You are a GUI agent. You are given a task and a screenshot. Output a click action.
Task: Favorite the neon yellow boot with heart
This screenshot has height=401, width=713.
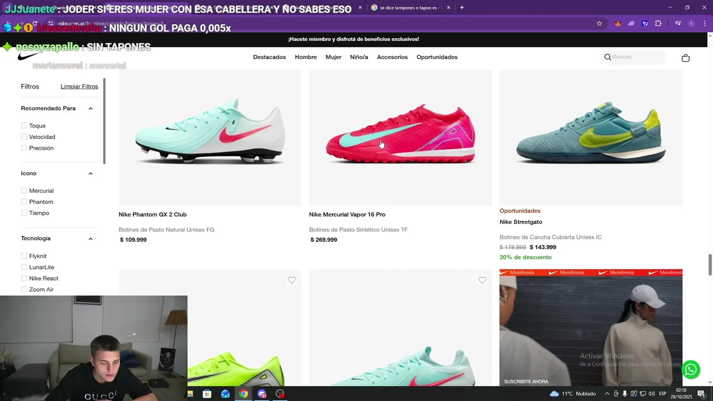coord(292,280)
